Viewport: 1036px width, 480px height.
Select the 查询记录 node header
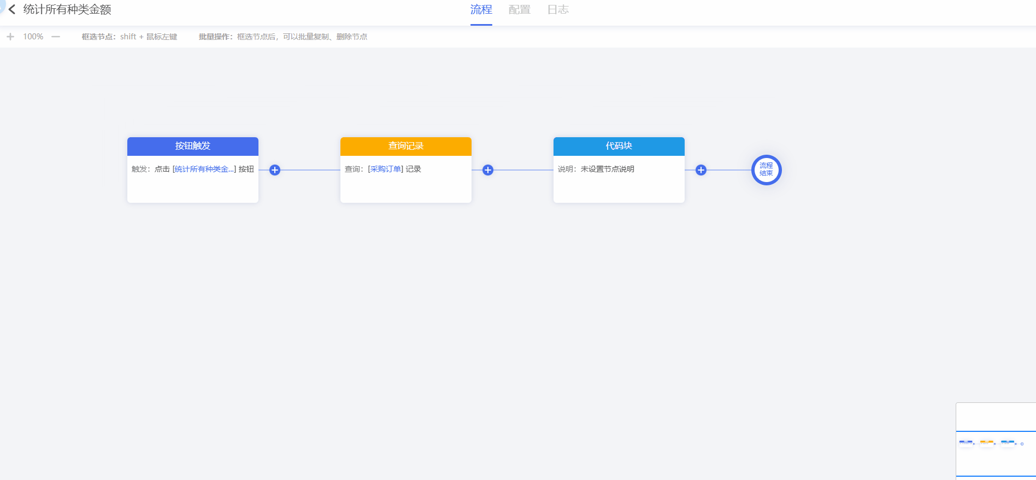(405, 146)
